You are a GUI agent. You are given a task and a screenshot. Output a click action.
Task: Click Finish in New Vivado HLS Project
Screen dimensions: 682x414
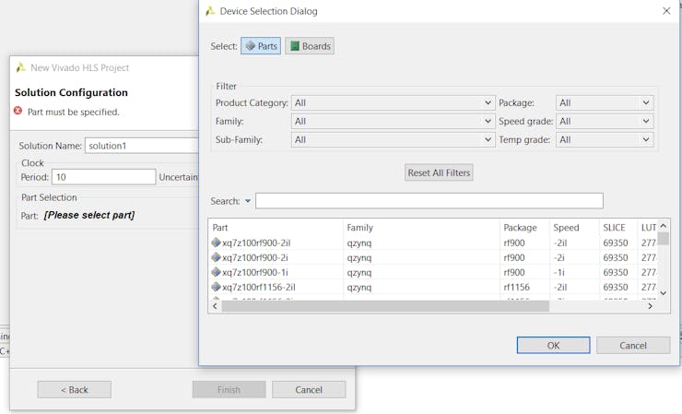click(229, 390)
